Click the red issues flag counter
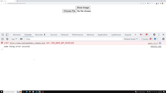This screenshot has width=166, height=93. (x=147, y=35)
